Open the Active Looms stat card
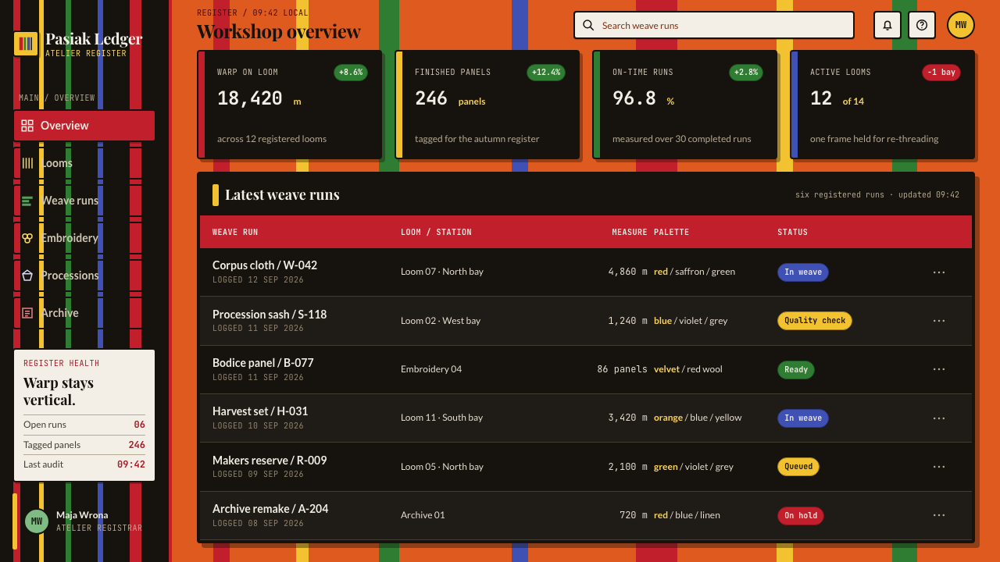 883,105
